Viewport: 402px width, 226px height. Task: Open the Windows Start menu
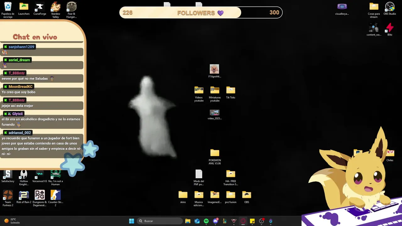[132, 221]
